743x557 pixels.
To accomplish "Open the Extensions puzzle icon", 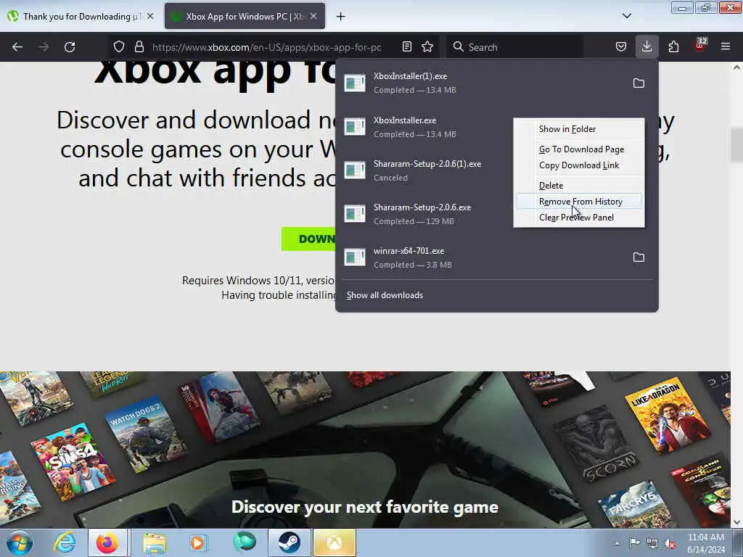I will tap(673, 47).
